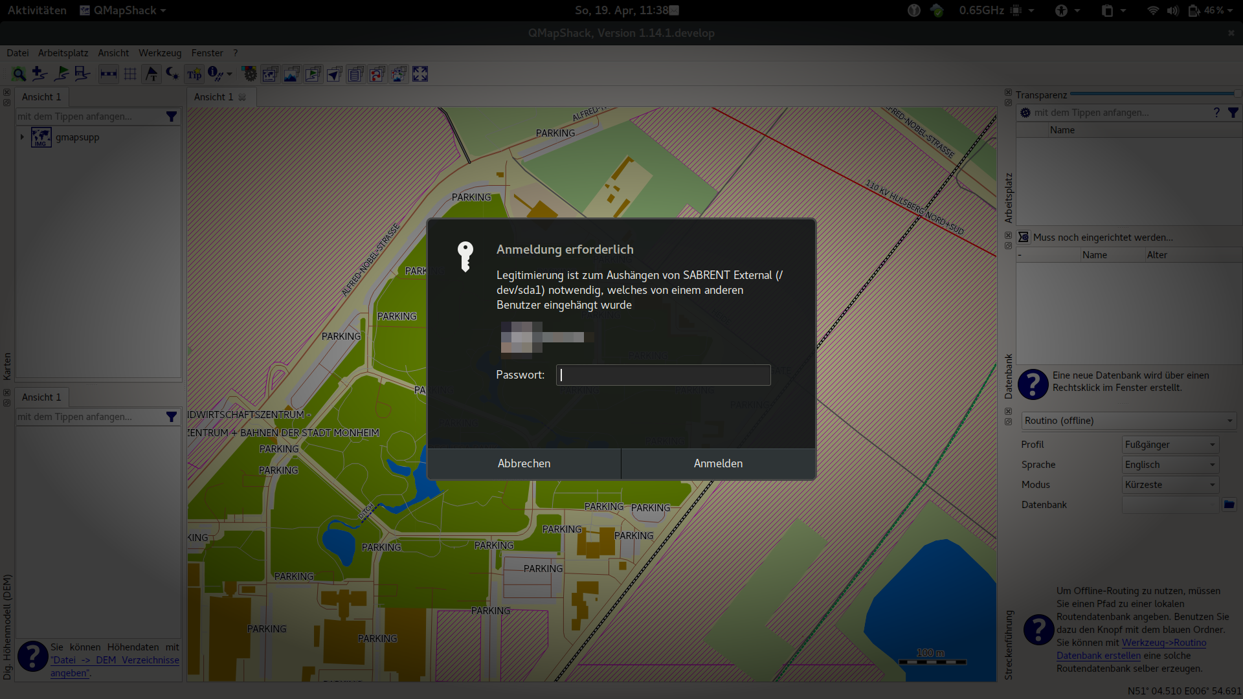Toggle the DEM mountains dock icon
Viewport: 1243px width, 699px height.
[x=291, y=74]
